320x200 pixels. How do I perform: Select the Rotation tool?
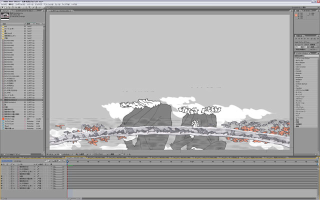(x=12, y=7)
